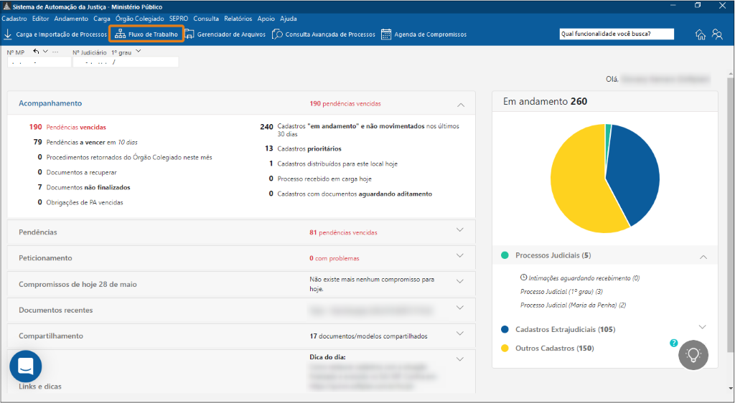This screenshot has height=403, width=735.
Task: Expand Compromissos de hoje 28 de maio
Action: pyautogui.click(x=460, y=281)
